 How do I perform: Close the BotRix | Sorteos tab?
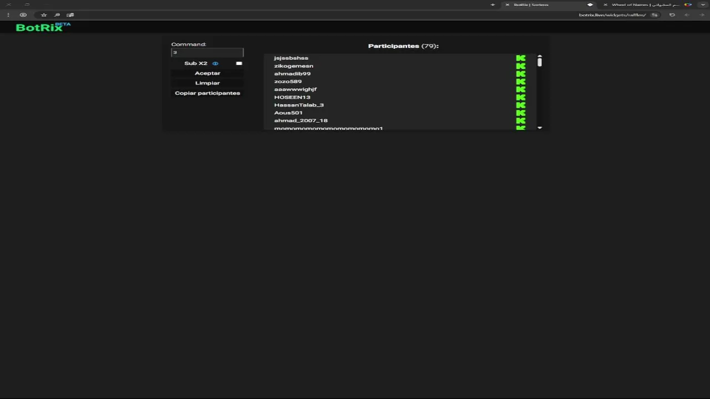(x=507, y=4)
